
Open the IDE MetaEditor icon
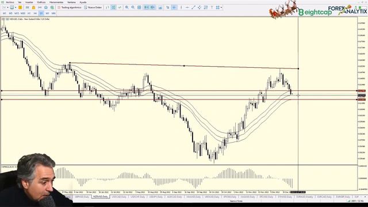coord(28,7)
